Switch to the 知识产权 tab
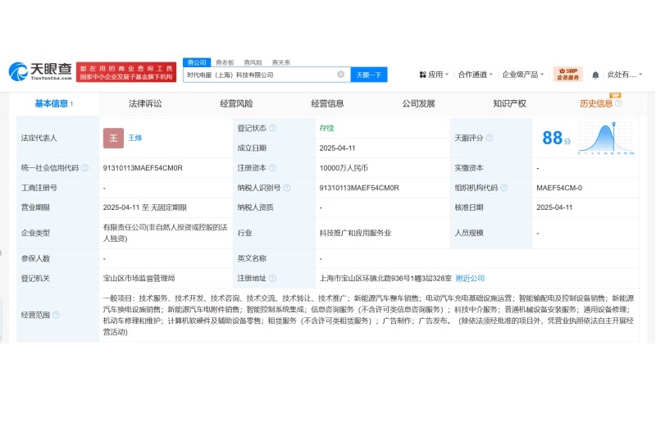Image resolution: width=656 pixels, height=437 pixels. (509, 104)
